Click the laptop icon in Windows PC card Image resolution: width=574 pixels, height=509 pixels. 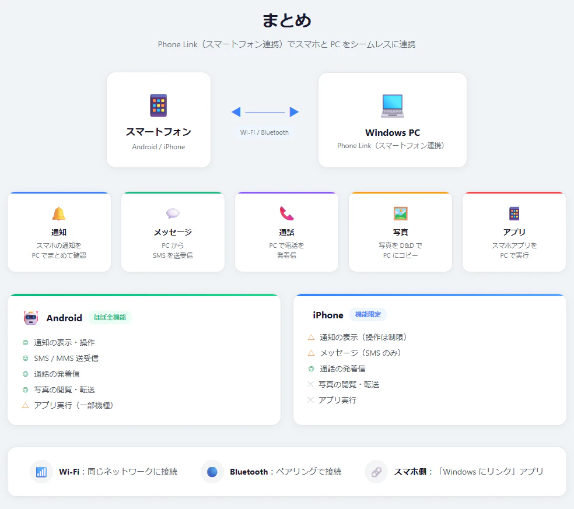[x=393, y=106]
